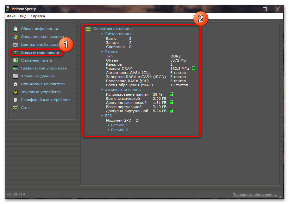Click the Центральный процессор CPU icon
This screenshot has width=289, height=204.
tap(15, 45)
